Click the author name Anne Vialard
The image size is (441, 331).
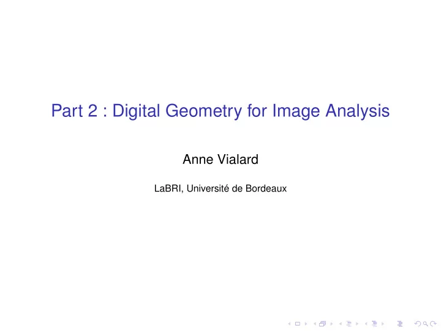(221, 159)
